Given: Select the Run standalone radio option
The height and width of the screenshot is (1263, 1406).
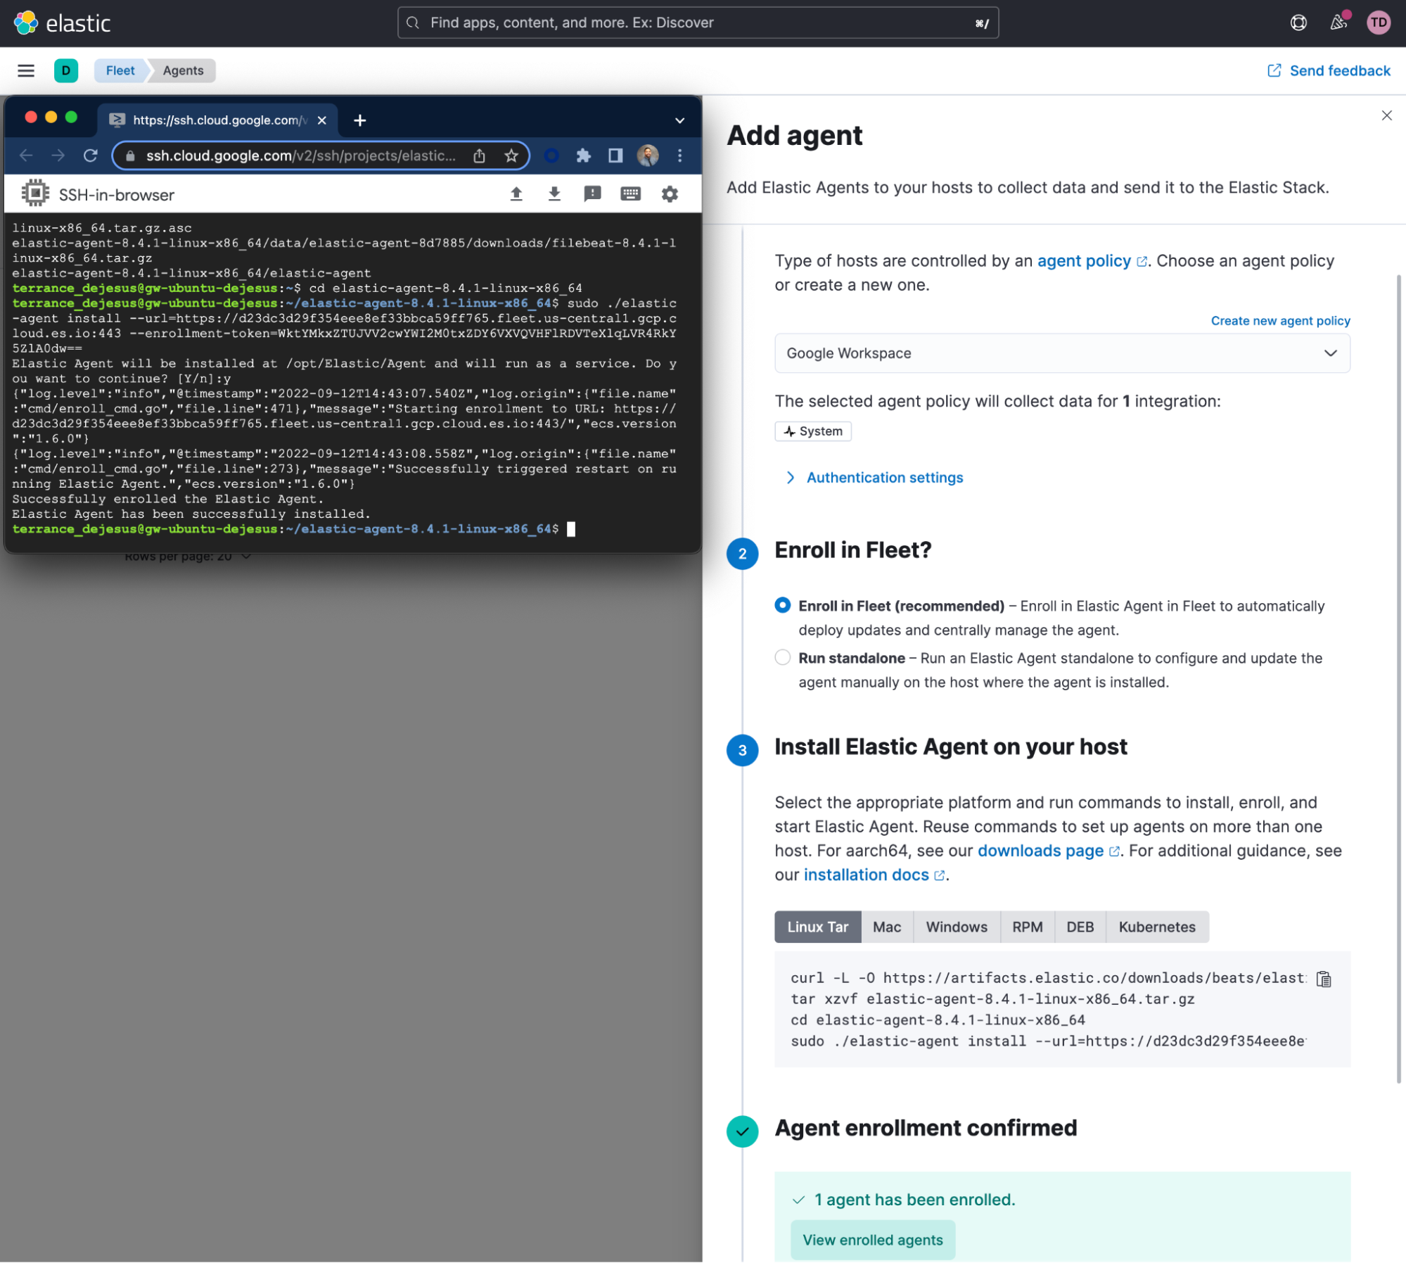Looking at the screenshot, I should coord(782,658).
